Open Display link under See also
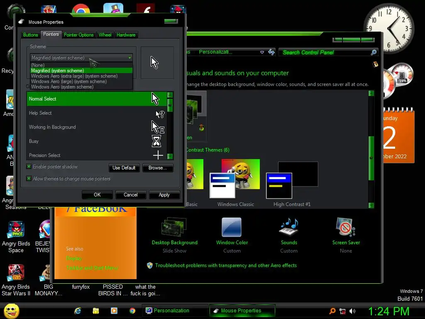 [74, 258]
